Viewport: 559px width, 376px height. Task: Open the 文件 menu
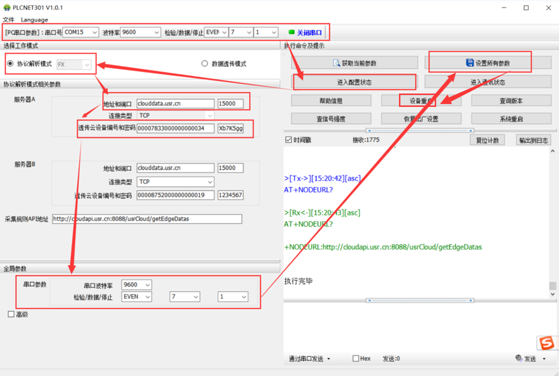click(8, 20)
